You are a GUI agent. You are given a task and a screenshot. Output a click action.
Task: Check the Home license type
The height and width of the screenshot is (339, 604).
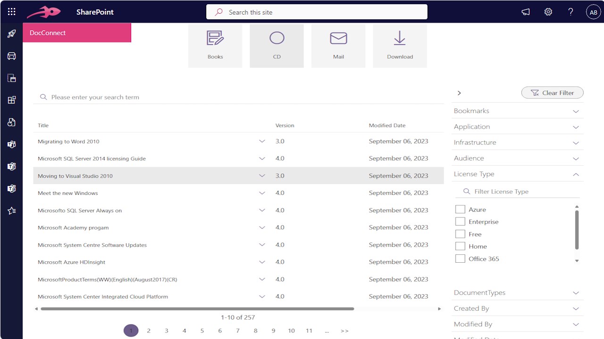click(x=460, y=246)
